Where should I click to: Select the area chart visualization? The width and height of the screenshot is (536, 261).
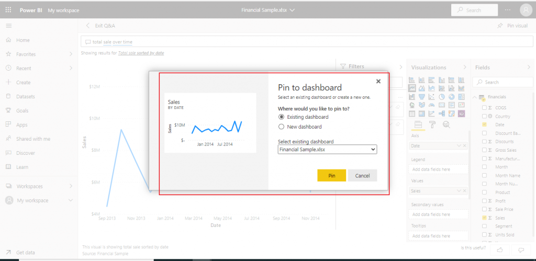(x=422, y=88)
